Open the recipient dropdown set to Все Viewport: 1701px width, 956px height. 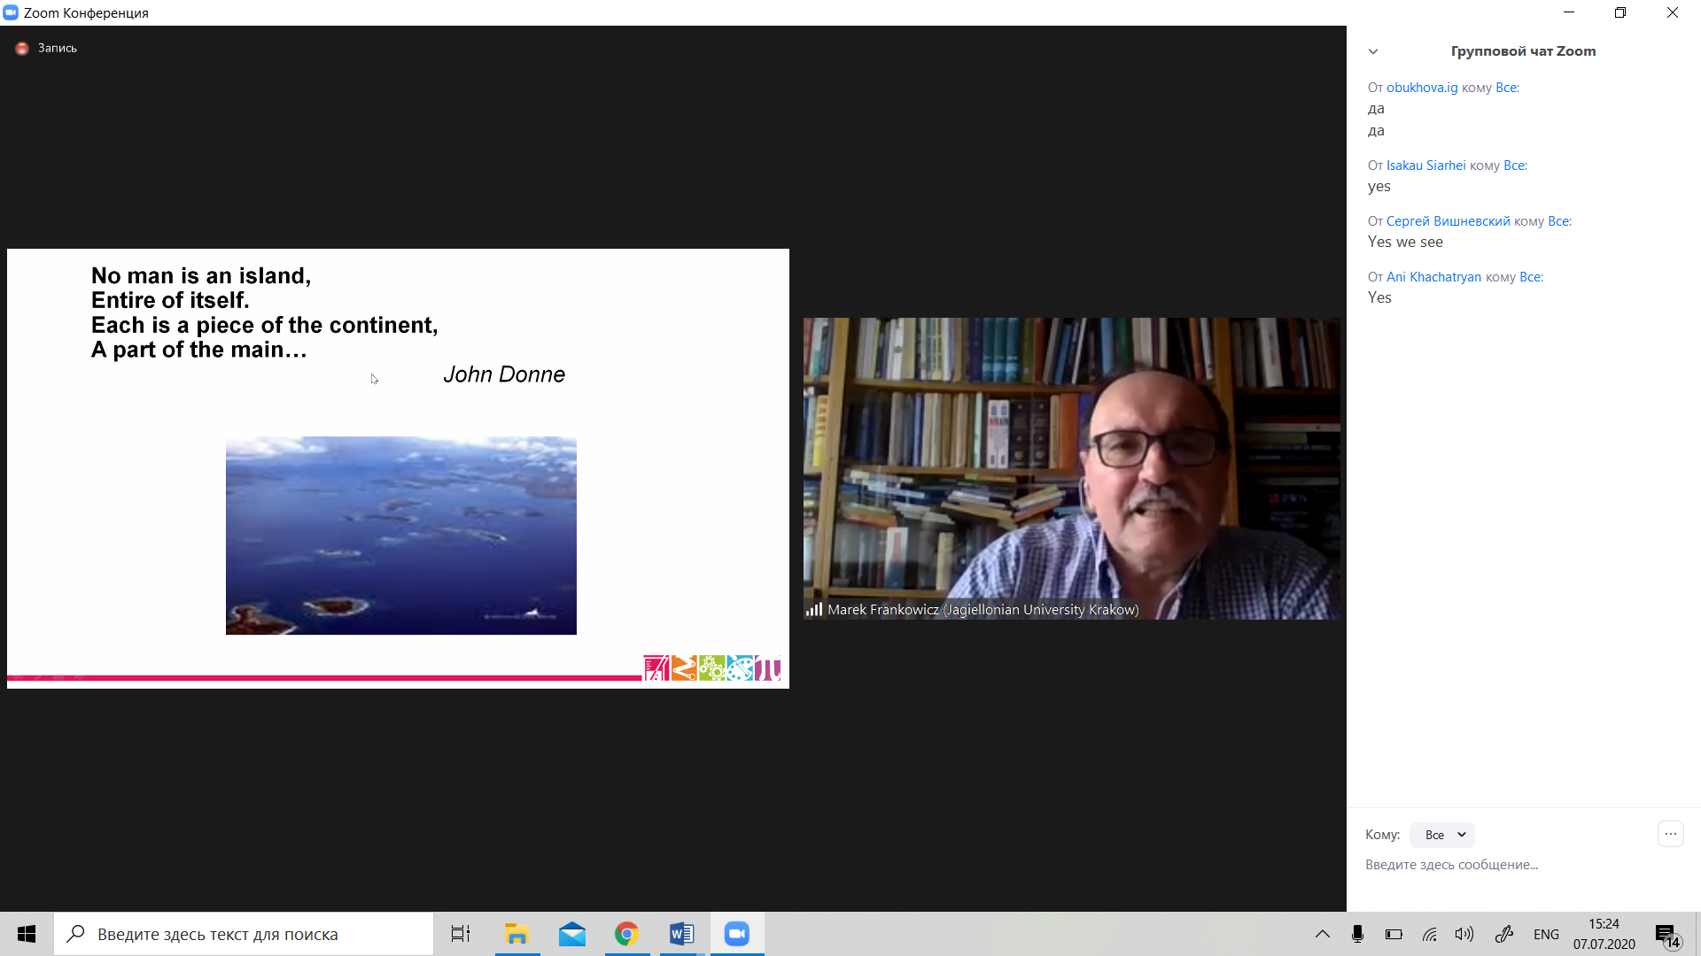click(x=1442, y=835)
